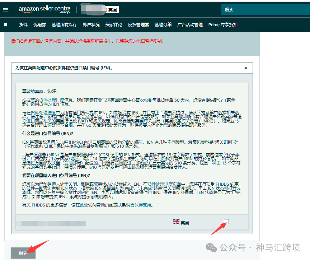The width and height of the screenshot is (310, 260).
Task: Follow the 此处 link about MRN information
Action: tap(161, 158)
